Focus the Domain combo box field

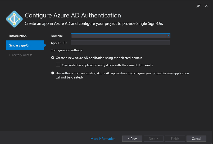(119, 36)
